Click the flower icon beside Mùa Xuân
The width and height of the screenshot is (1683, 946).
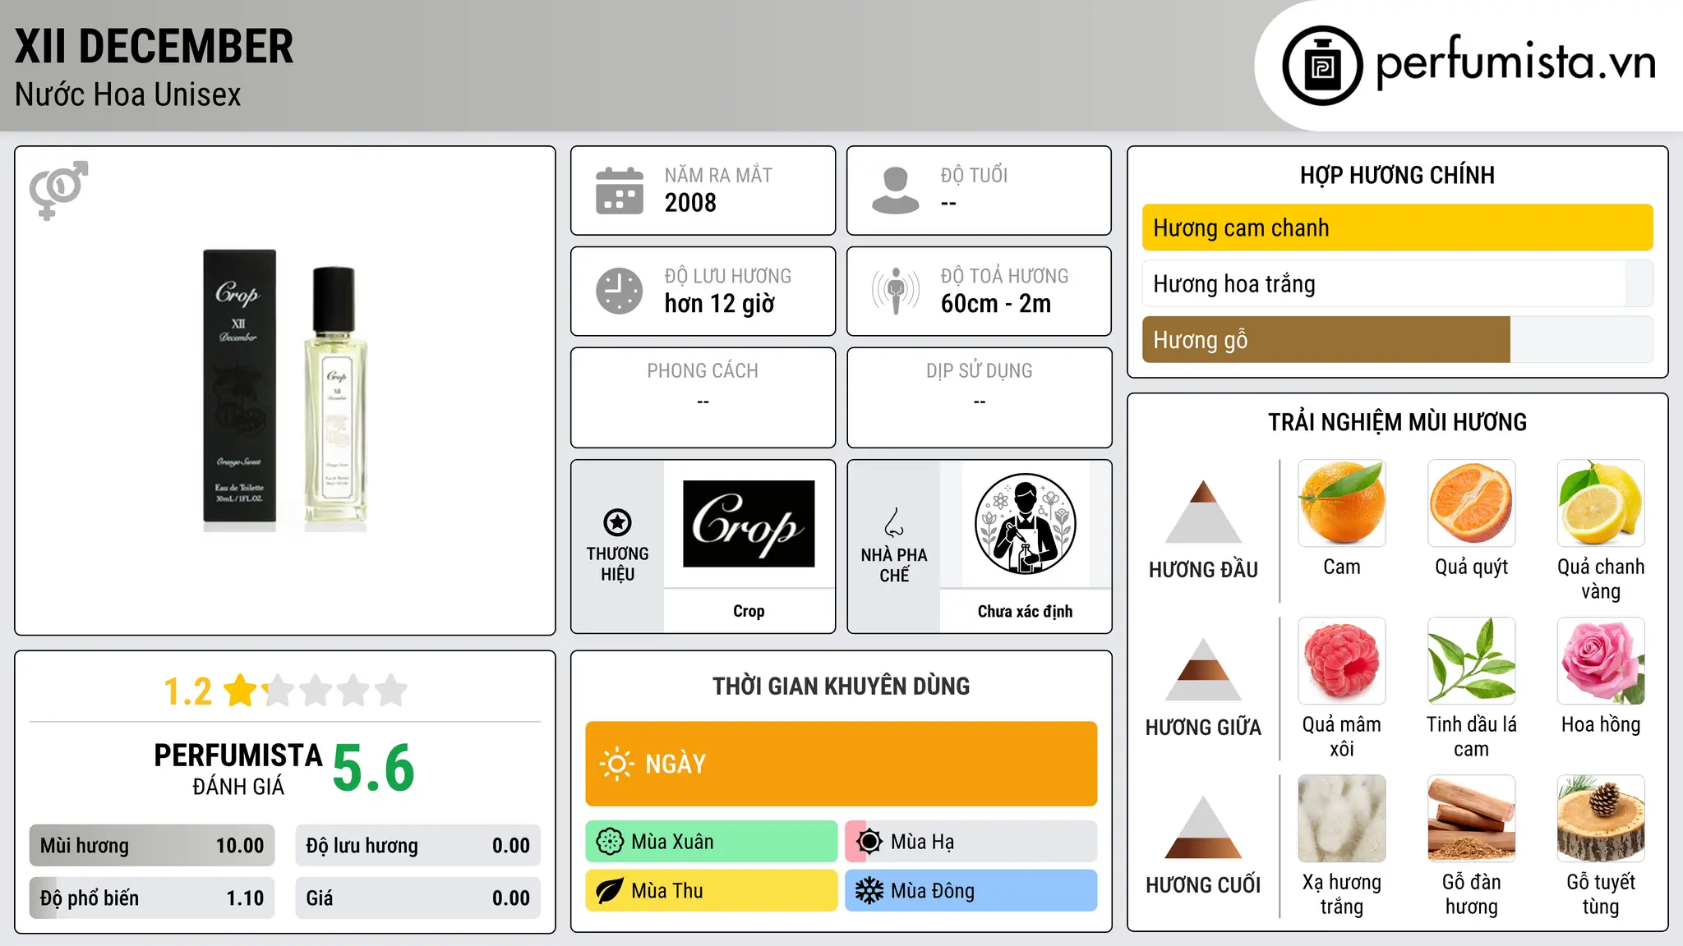pos(610,842)
